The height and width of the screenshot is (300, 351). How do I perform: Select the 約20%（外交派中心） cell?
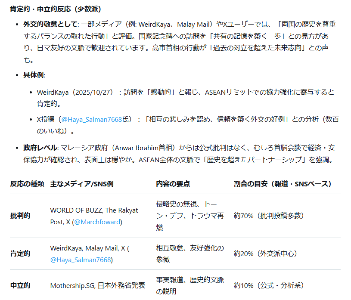click(265, 254)
